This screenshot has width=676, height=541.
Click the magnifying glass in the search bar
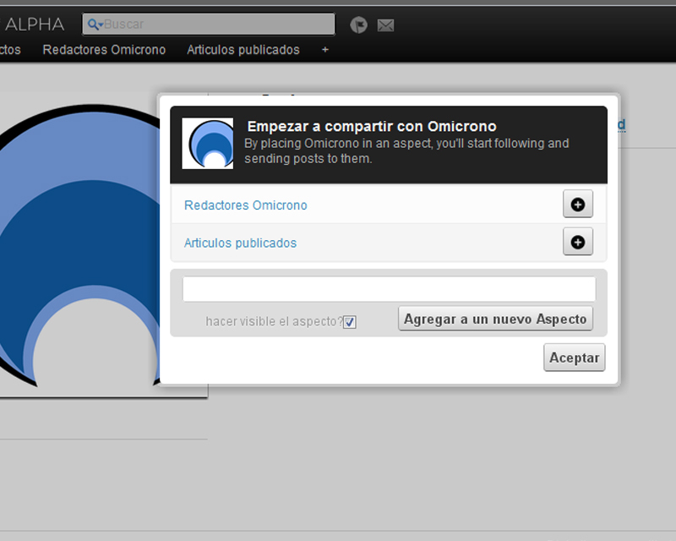tap(93, 25)
